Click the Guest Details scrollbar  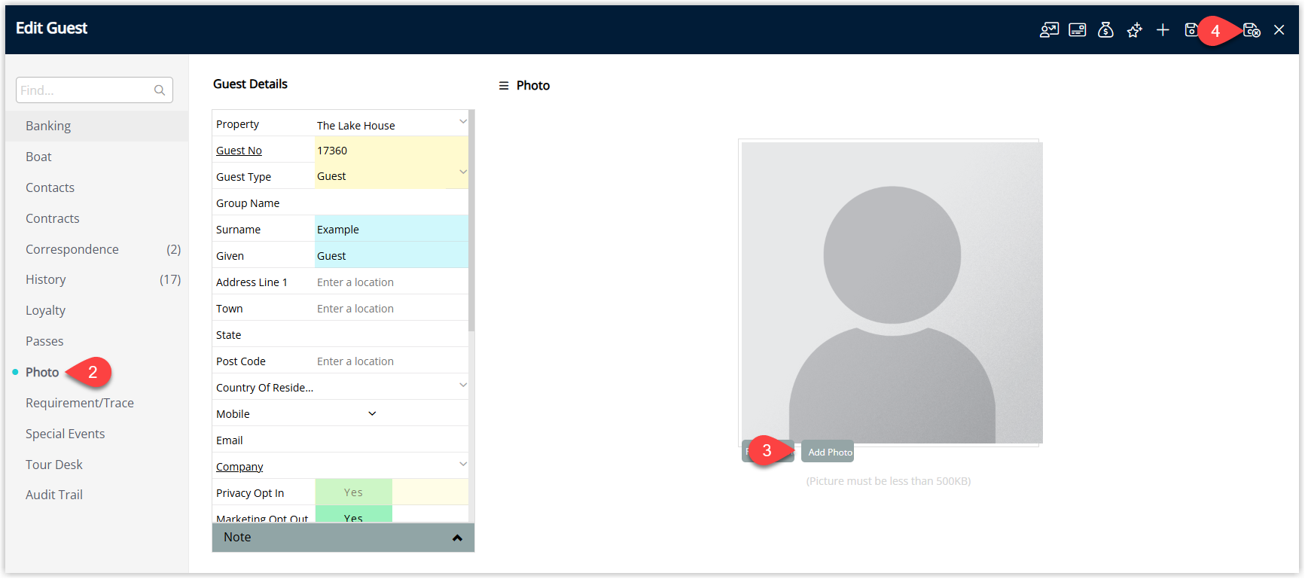[471, 221]
